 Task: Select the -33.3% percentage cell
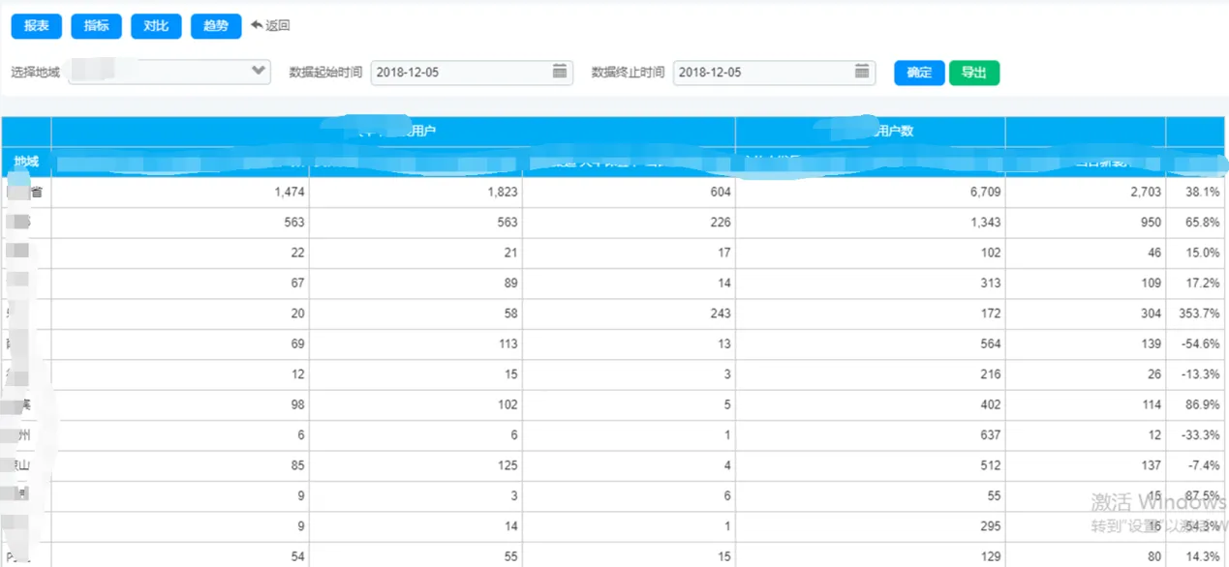click(1197, 436)
